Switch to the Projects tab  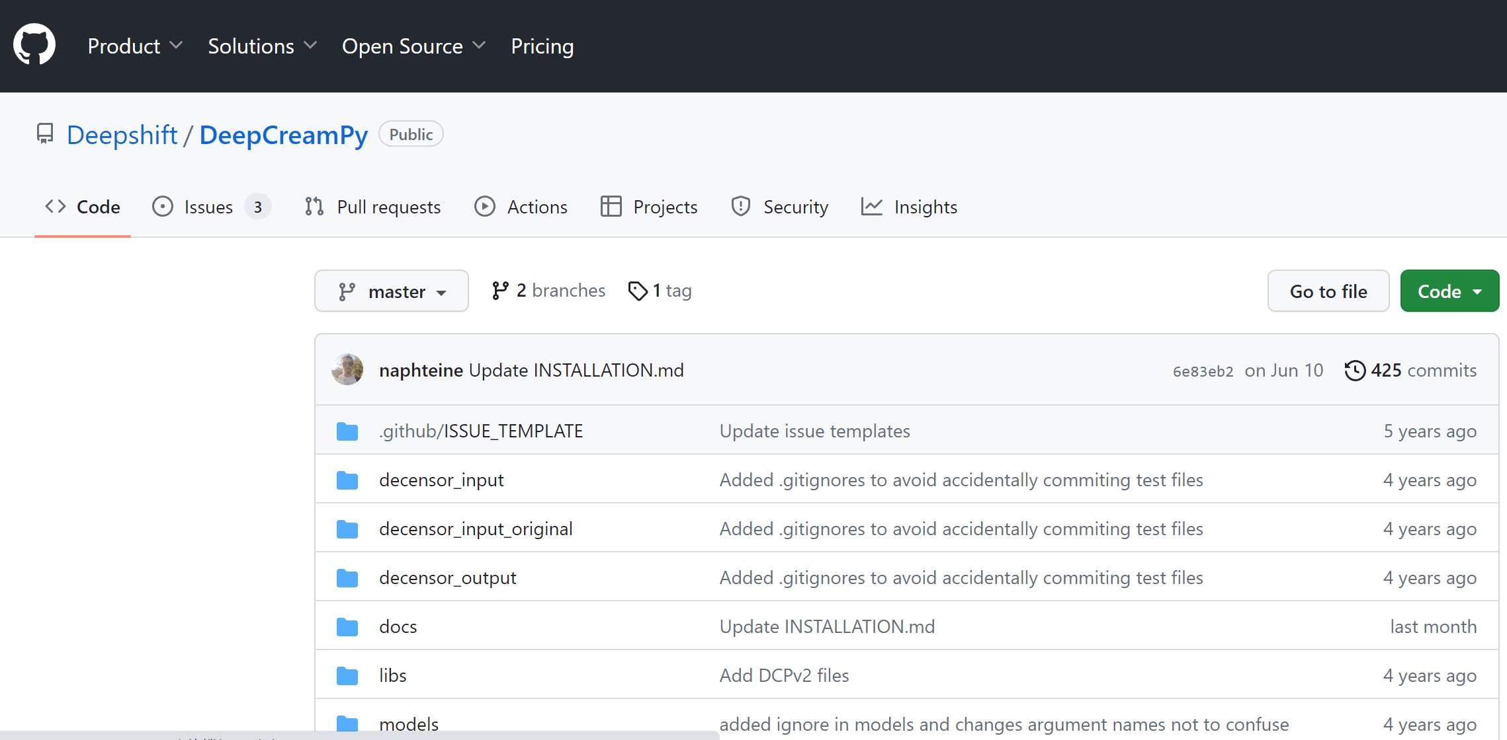point(649,207)
